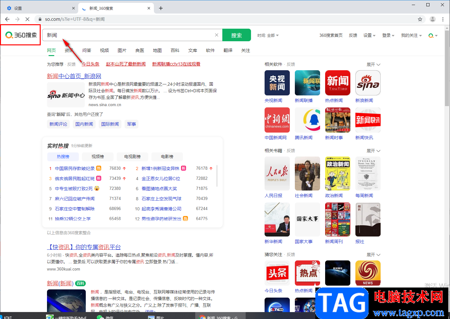Image resolution: width=450 pixels, height=319 pixels.
Task: Open hot search 石家庄上空发现气球
Action: (161, 199)
